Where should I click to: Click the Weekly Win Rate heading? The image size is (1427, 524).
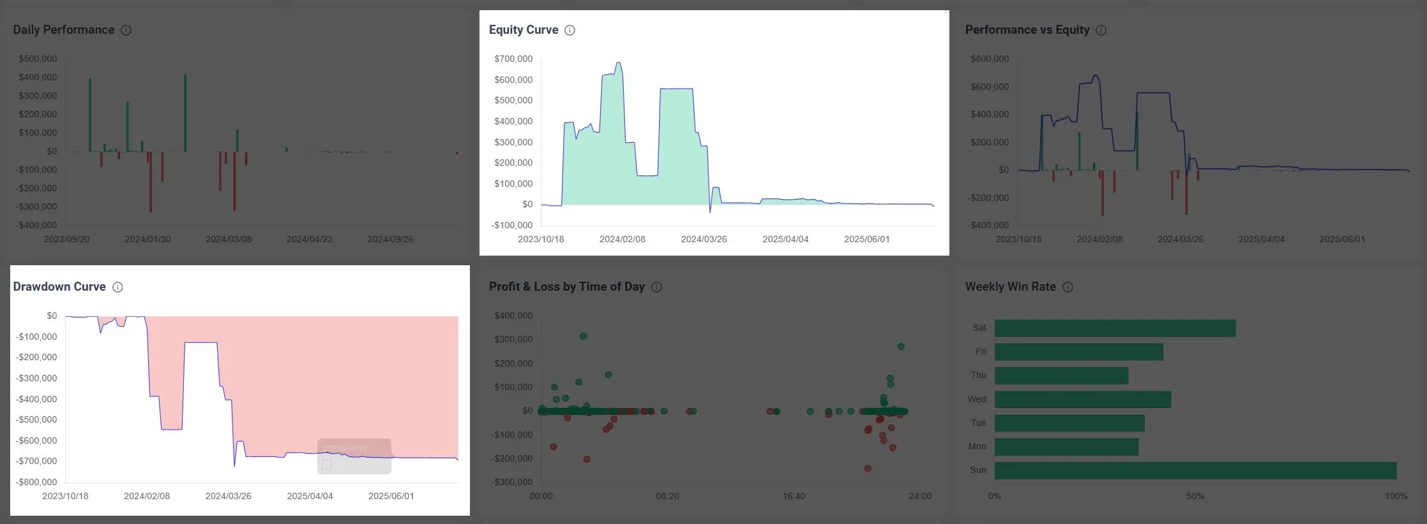pyautogui.click(x=1010, y=287)
